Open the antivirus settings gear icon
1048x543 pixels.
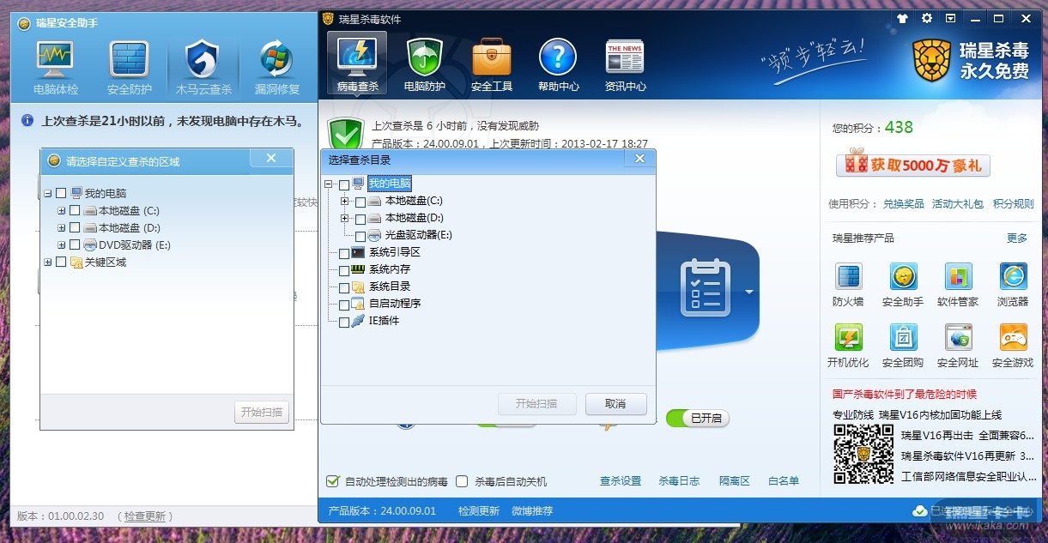click(927, 18)
